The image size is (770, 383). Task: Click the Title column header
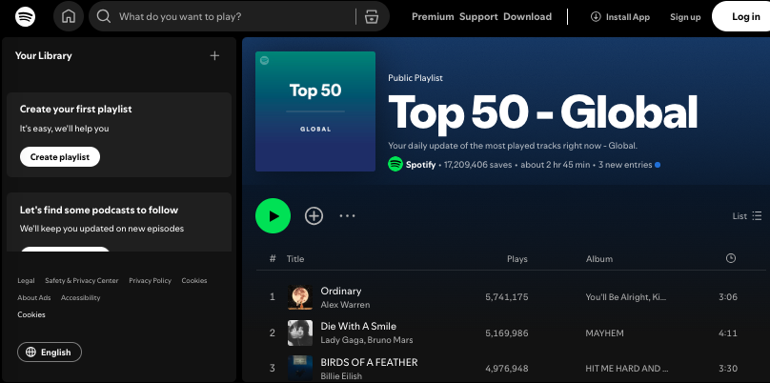point(295,259)
